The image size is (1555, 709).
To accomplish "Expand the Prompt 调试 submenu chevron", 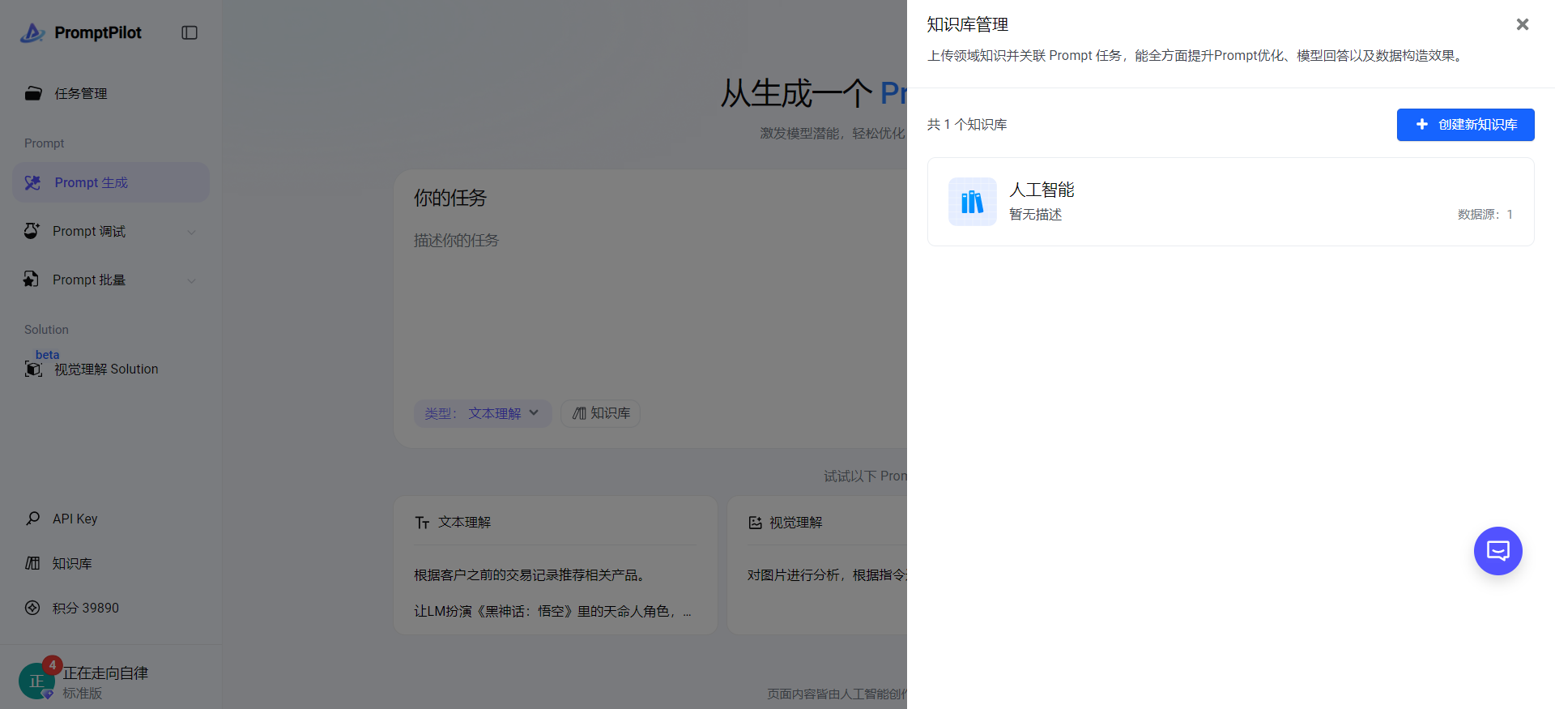I will pos(192,232).
